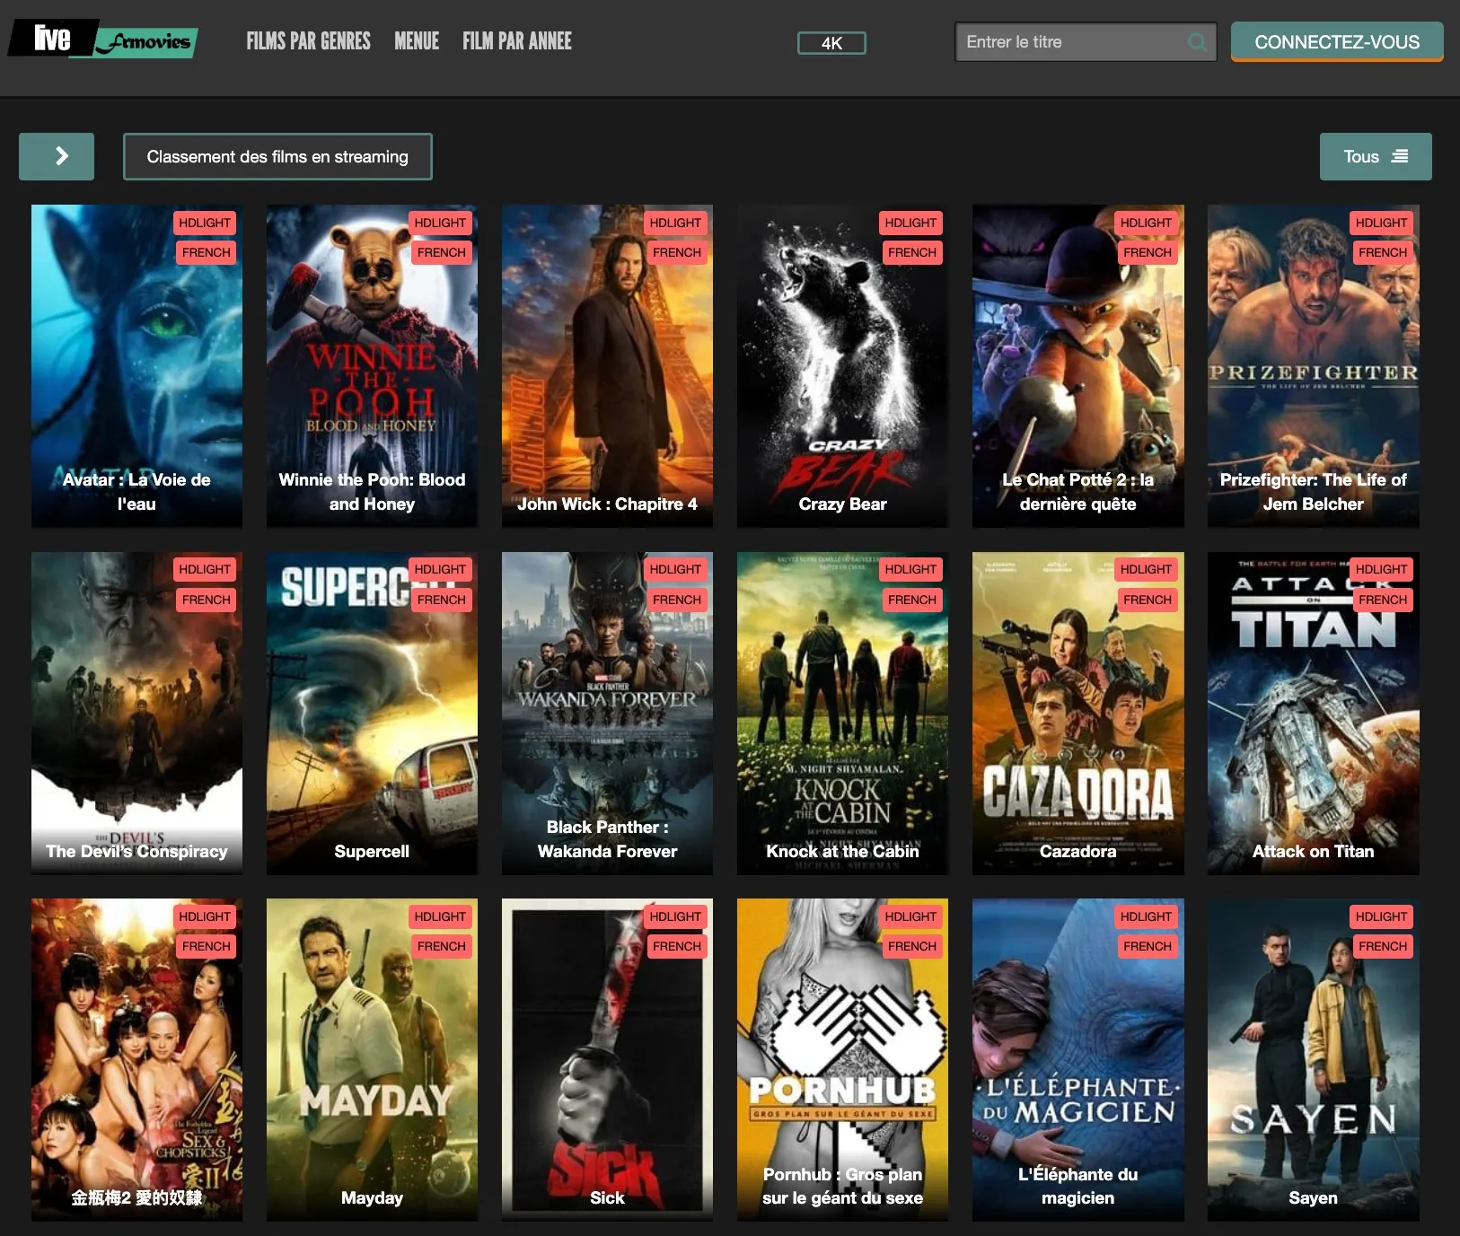
Task: Click FRENCH badge on Knock at the Cabin poster
Action: coord(912,600)
